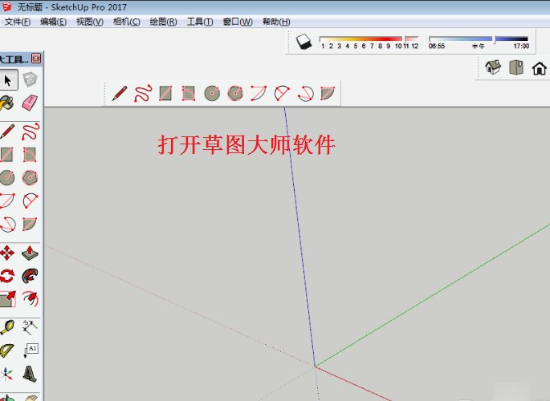Click the 08:55 sunrise time label
This screenshot has height=401, width=550.
pyautogui.click(x=437, y=47)
